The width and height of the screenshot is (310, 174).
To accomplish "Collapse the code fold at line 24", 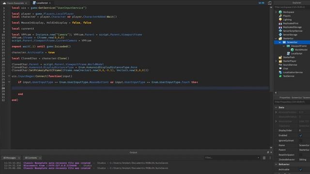I will [9, 76].
